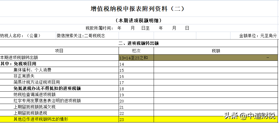Click the 二、进项税额转出额 section header
Image resolution: width=279 pixels, height=123 pixels.
[139, 43]
